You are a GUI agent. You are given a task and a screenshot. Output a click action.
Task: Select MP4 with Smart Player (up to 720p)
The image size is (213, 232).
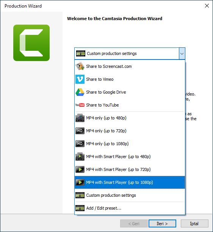tap(130, 169)
